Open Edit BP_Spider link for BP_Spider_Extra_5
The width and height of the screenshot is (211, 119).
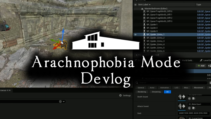204,48
